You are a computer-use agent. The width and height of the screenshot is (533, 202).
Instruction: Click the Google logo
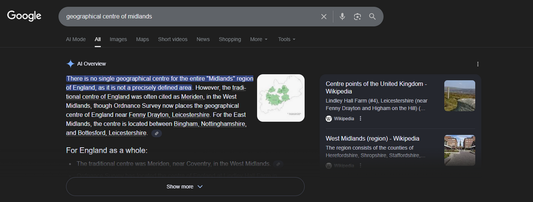click(24, 16)
